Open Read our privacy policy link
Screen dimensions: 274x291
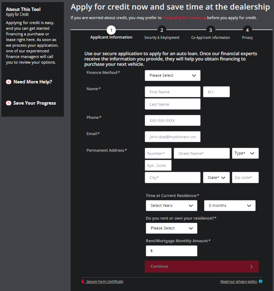click(x=239, y=282)
